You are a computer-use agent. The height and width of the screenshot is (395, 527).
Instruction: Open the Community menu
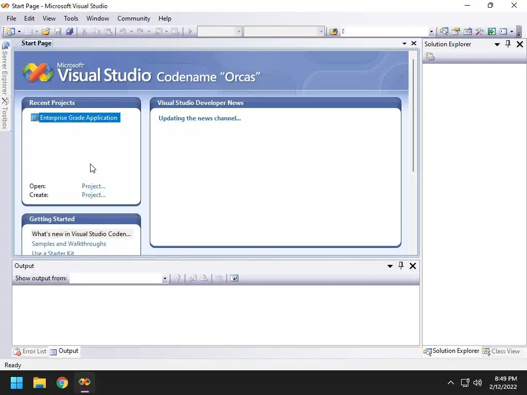[134, 19]
